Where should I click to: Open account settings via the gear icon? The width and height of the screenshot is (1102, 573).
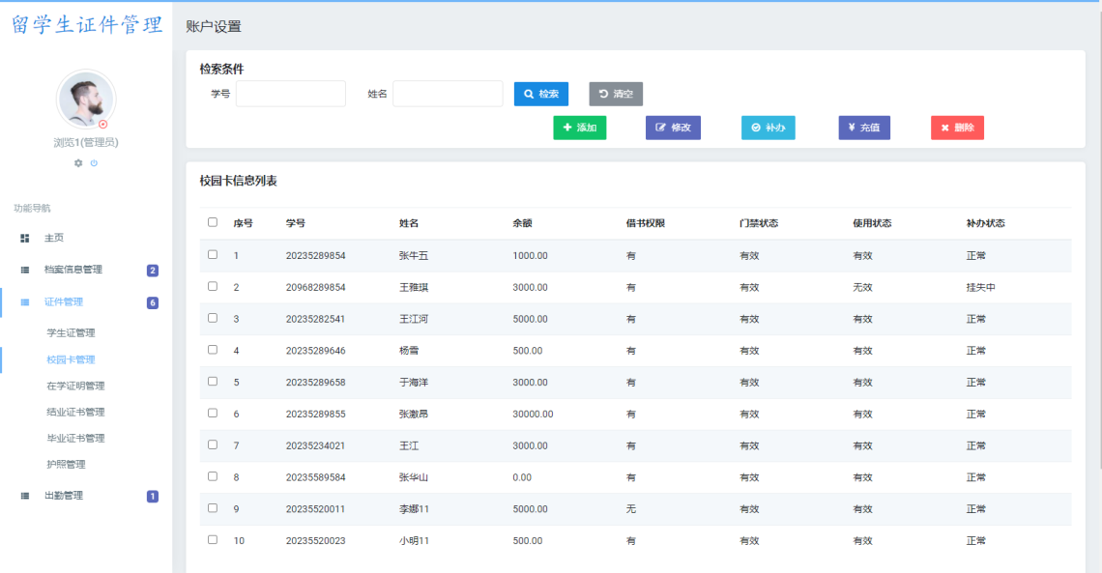point(77,163)
